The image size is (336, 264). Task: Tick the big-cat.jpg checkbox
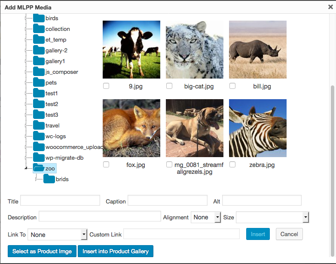click(169, 86)
